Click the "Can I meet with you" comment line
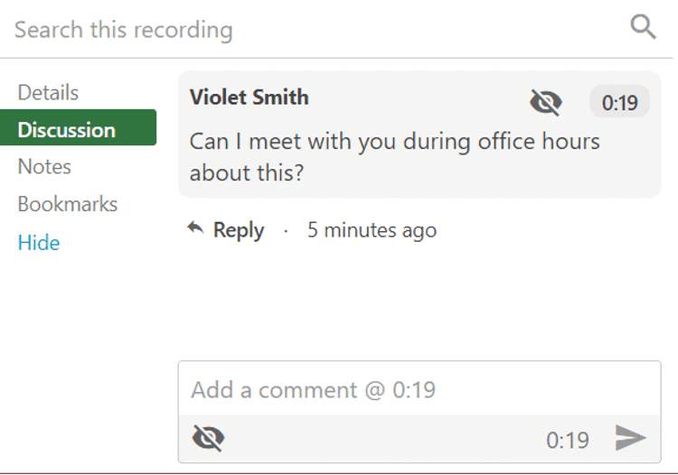The image size is (678, 475). (x=394, y=142)
